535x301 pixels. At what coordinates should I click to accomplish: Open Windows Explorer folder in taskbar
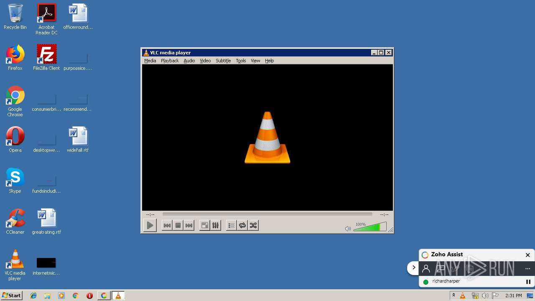click(47, 296)
